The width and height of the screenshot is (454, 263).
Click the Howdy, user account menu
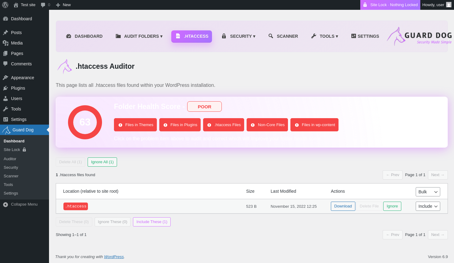click(437, 5)
